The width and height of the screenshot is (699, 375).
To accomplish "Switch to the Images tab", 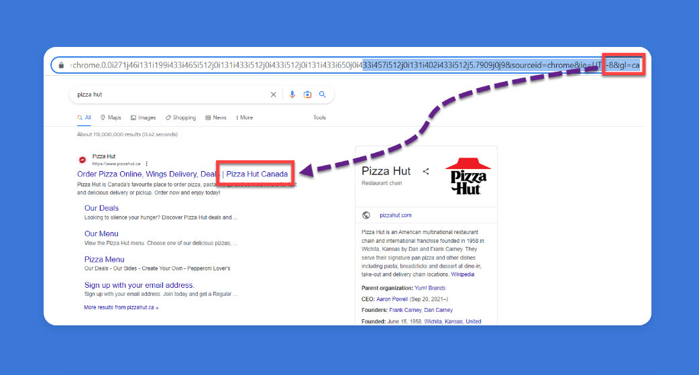I will (143, 117).
